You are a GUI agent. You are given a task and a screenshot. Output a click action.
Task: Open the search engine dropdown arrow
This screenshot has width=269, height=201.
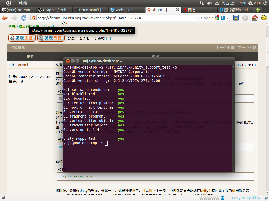227,18
